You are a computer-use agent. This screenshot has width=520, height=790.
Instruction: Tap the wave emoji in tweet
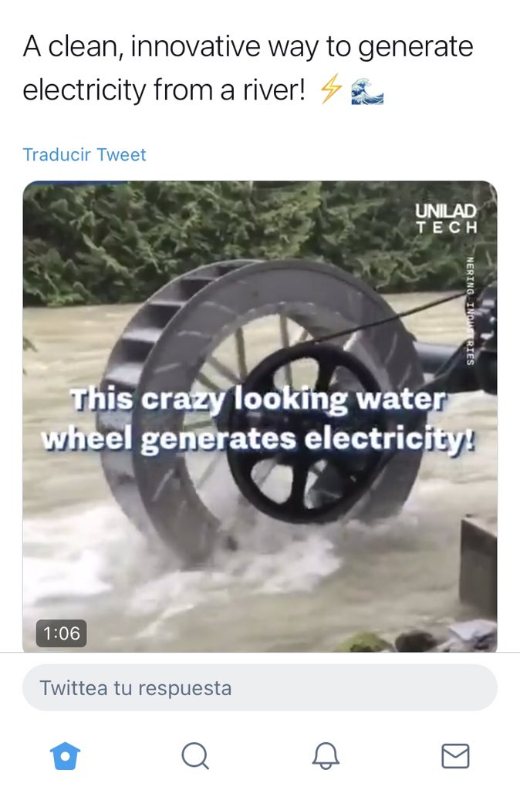[x=367, y=91]
